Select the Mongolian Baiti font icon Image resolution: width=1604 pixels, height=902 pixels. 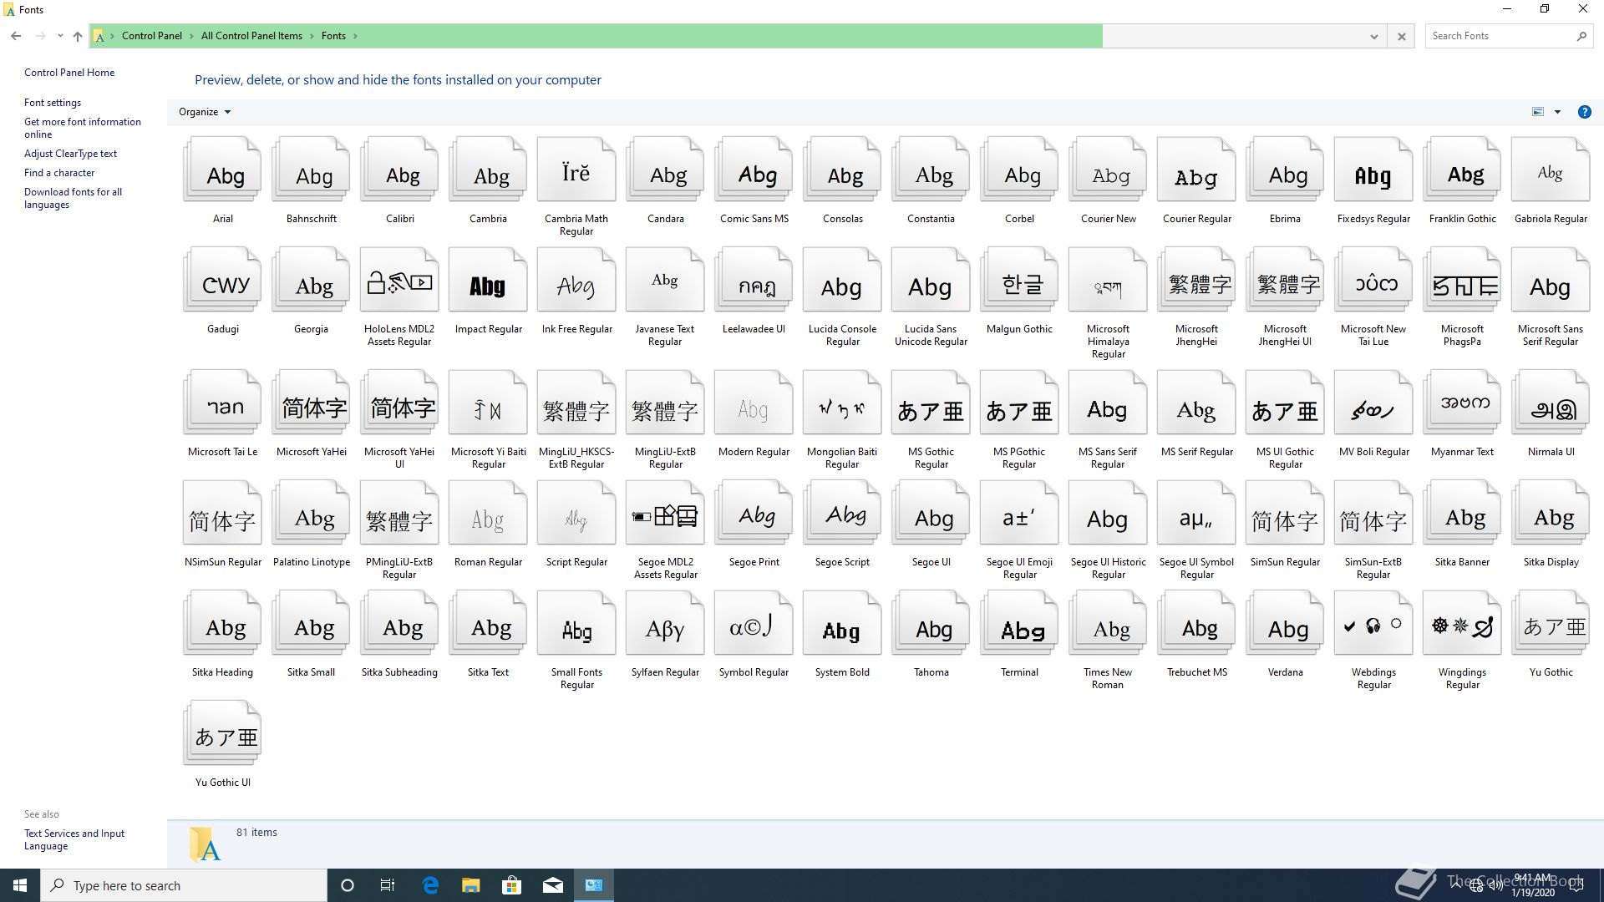click(x=843, y=404)
